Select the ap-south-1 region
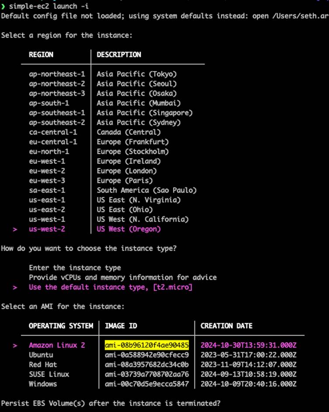Image resolution: width=329 pixels, height=412 pixels. click(49, 103)
